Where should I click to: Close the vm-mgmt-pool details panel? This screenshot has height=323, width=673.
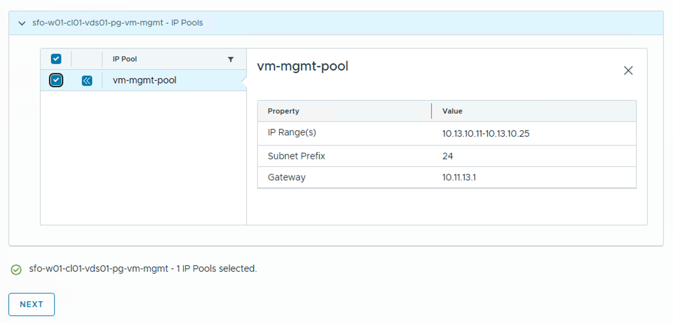628,71
